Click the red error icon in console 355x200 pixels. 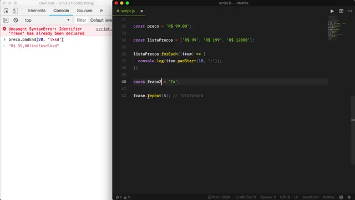pyautogui.click(x=4, y=29)
